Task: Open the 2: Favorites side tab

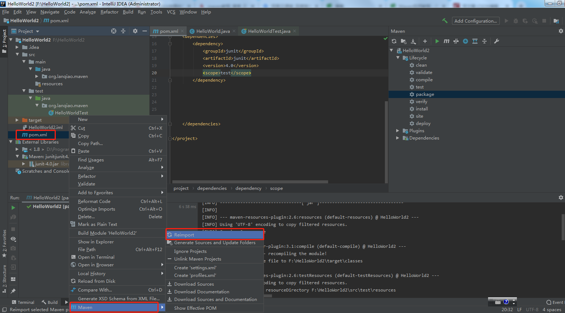Action: [x=4, y=243]
